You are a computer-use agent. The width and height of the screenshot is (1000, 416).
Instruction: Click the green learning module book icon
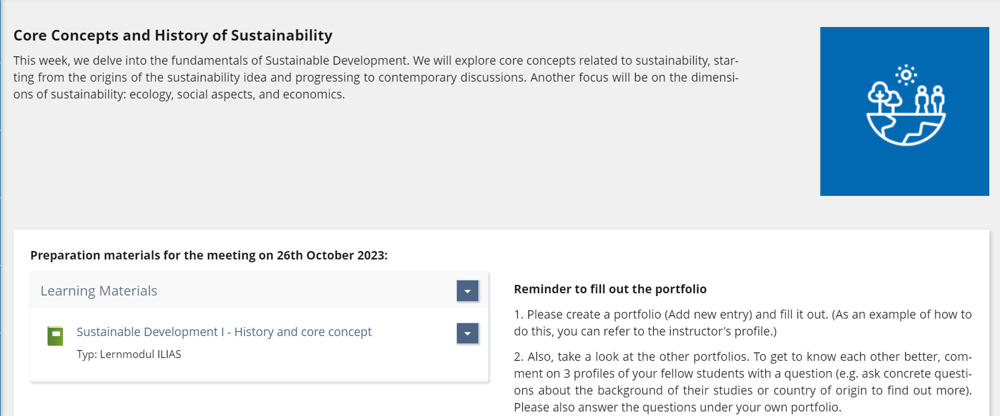coord(55,336)
